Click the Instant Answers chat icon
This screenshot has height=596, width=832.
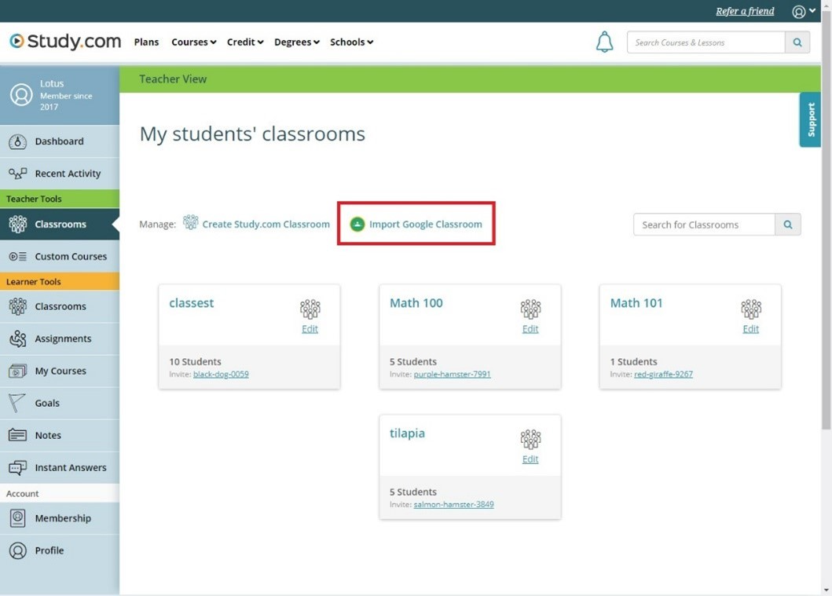(x=17, y=468)
